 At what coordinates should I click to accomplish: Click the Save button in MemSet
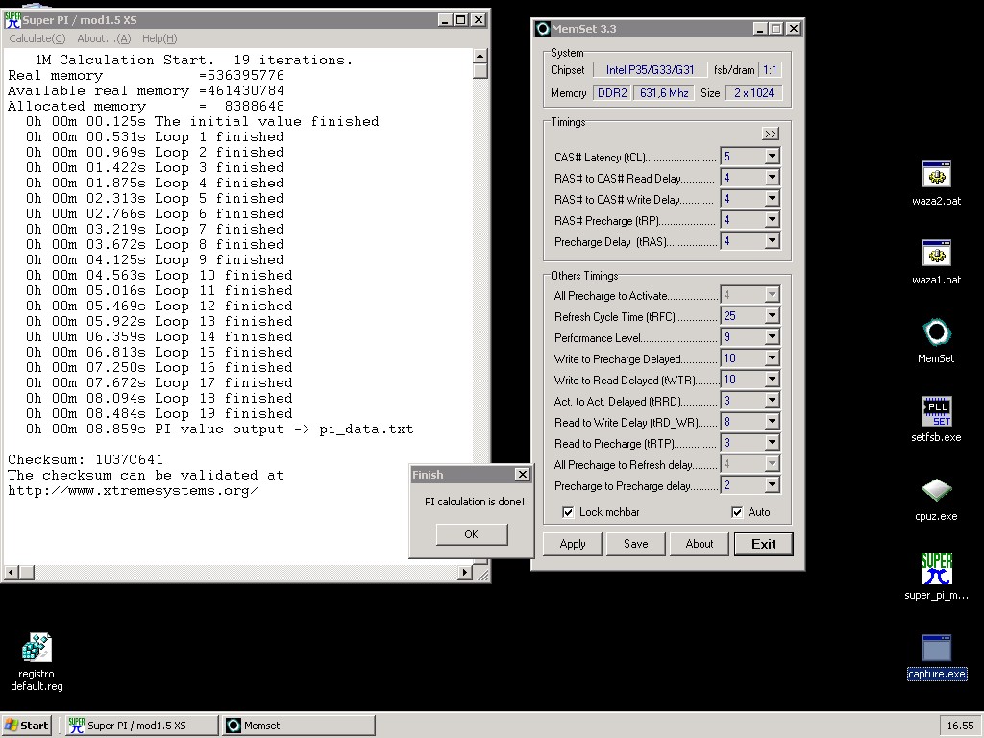tap(636, 544)
